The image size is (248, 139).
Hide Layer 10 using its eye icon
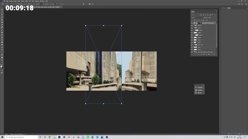click(x=192, y=25)
